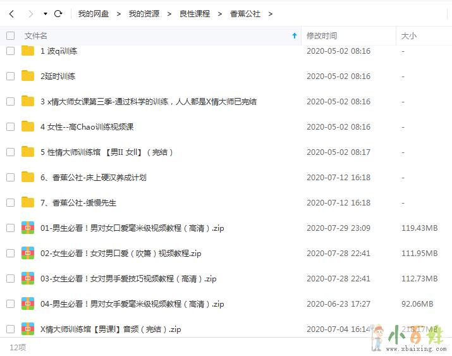Open the folder icon for 2延时训练
Viewport: 452px width, 356px height.
pos(28,76)
